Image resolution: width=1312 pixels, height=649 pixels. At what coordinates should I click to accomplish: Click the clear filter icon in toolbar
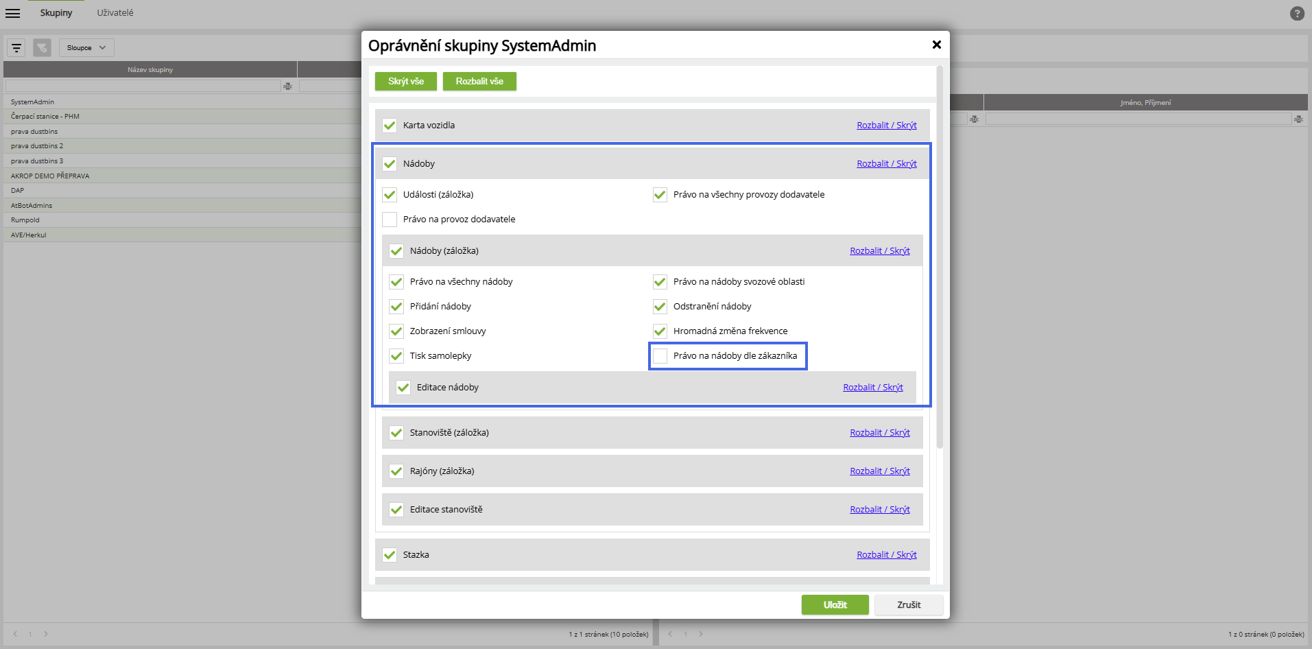click(x=42, y=47)
